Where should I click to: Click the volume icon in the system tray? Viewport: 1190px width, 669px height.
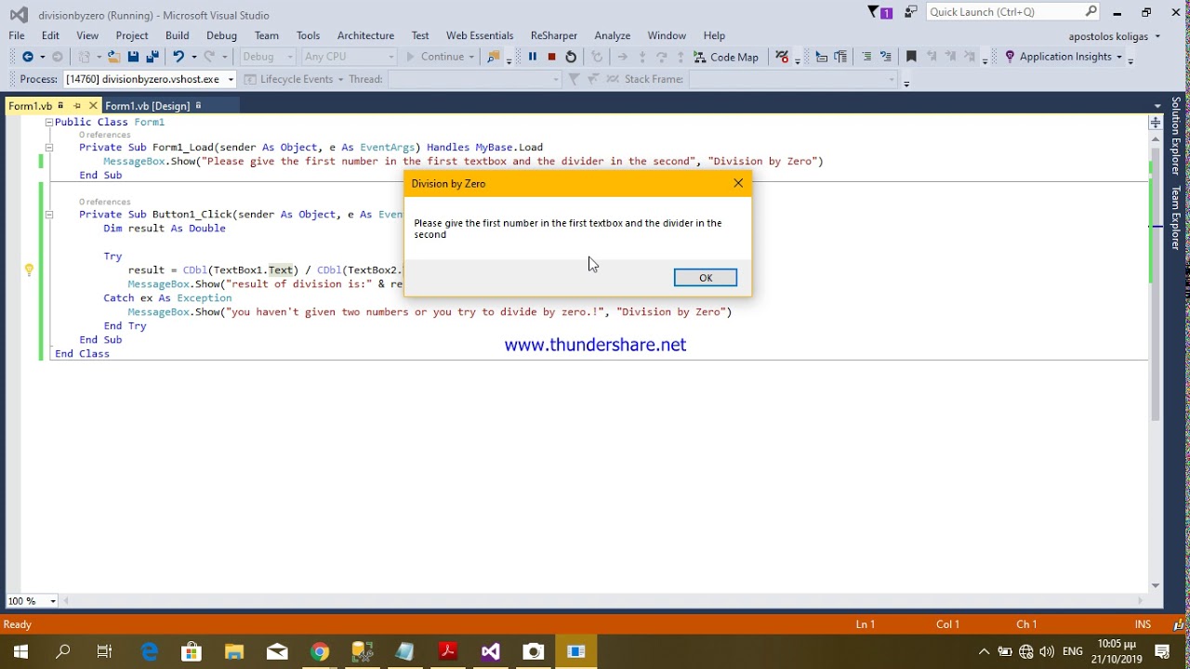pos(1048,651)
